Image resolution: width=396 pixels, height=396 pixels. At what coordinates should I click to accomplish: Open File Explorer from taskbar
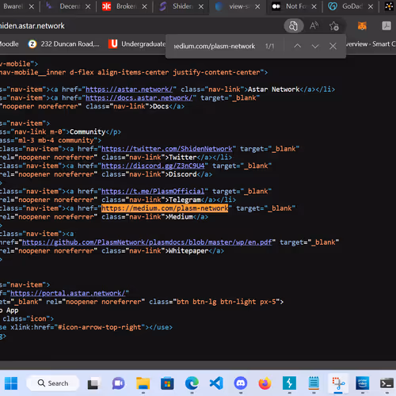[143, 383]
